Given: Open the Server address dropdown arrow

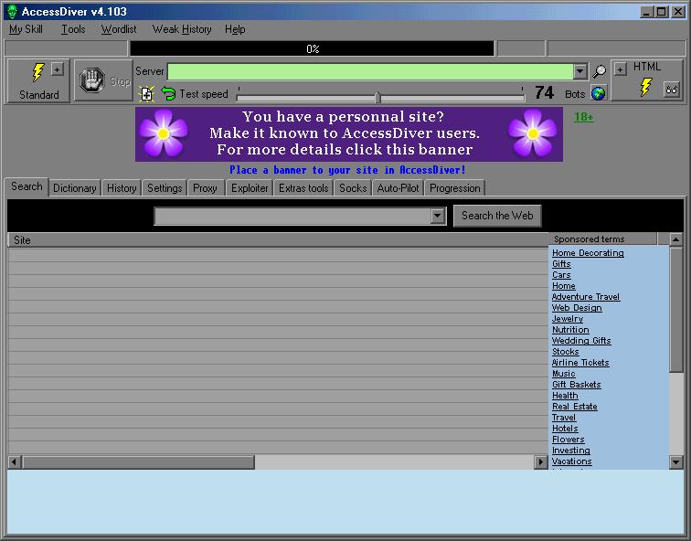Looking at the screenshot, I should pos(579,71).
